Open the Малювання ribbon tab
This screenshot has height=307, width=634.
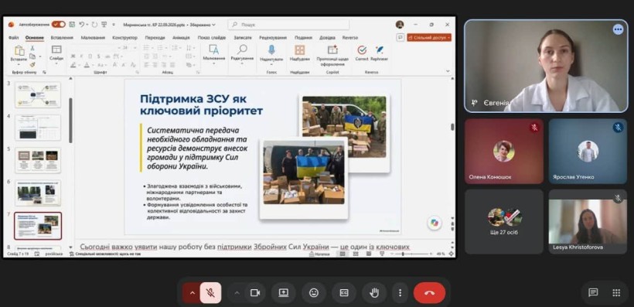click(93, 38)
